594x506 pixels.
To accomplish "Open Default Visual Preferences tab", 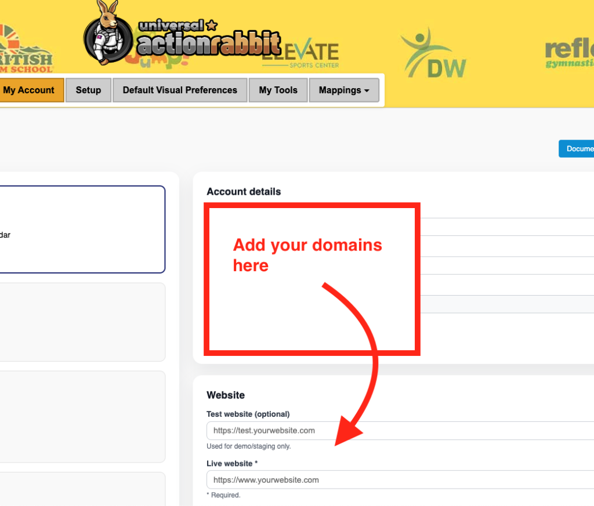I will 180,90.
